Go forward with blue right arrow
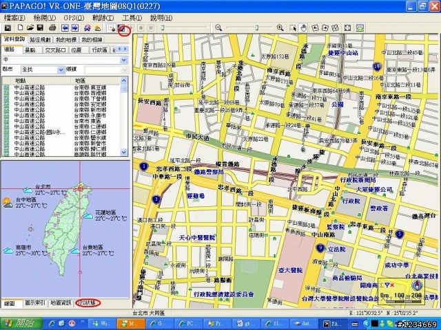Image resolution: width=441 pixels, height=330 pixels. pos(75,27)
